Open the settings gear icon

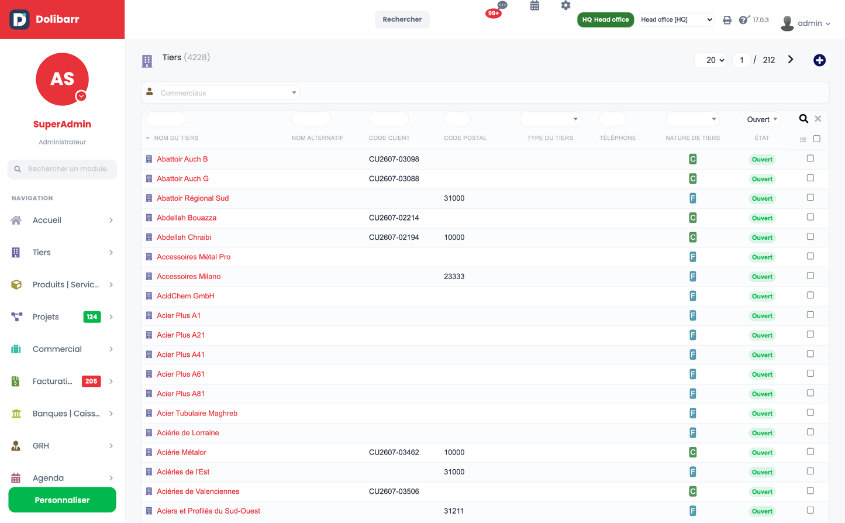pos(565,6)
